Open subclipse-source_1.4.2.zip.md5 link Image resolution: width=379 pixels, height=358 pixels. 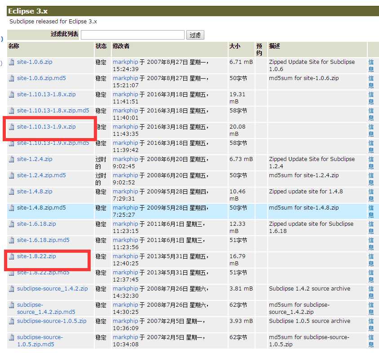46,309
